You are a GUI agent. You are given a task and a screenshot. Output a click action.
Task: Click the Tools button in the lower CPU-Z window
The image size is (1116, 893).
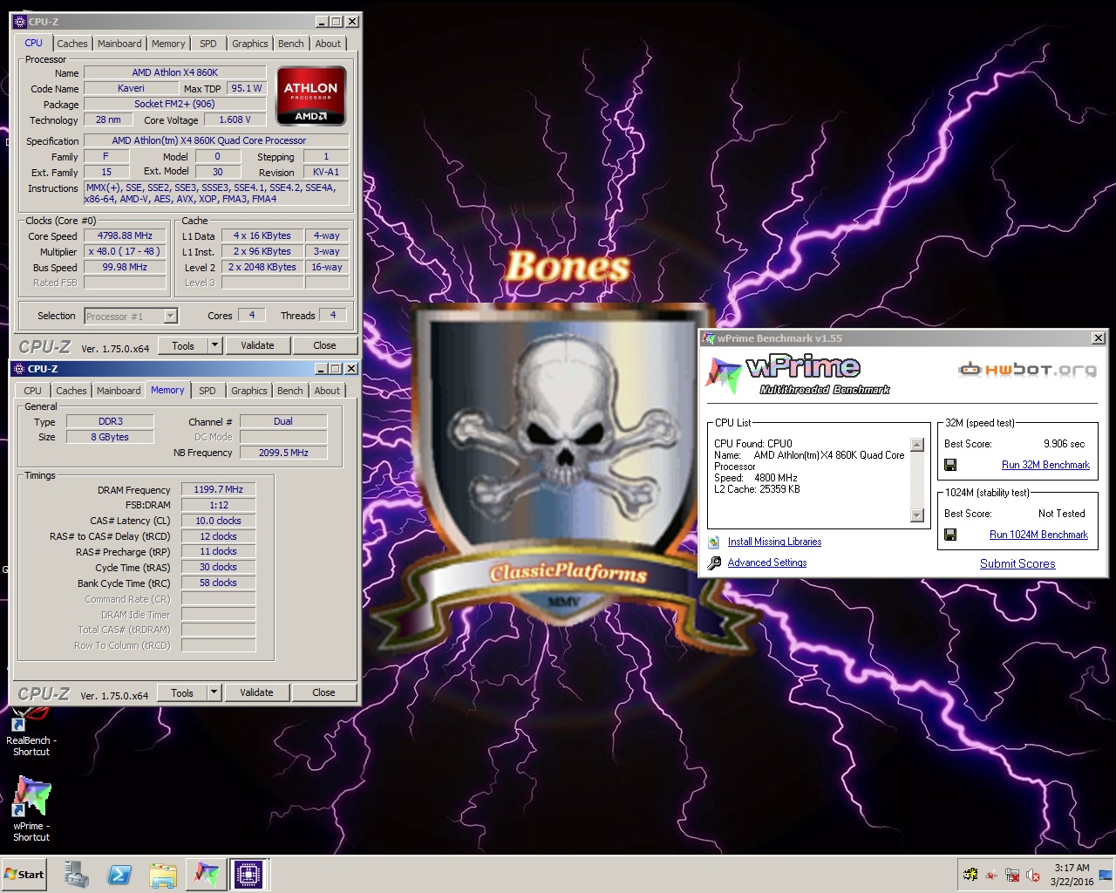click(182, 692)
